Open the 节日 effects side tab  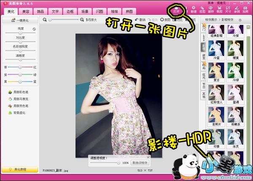coord(204,85)
